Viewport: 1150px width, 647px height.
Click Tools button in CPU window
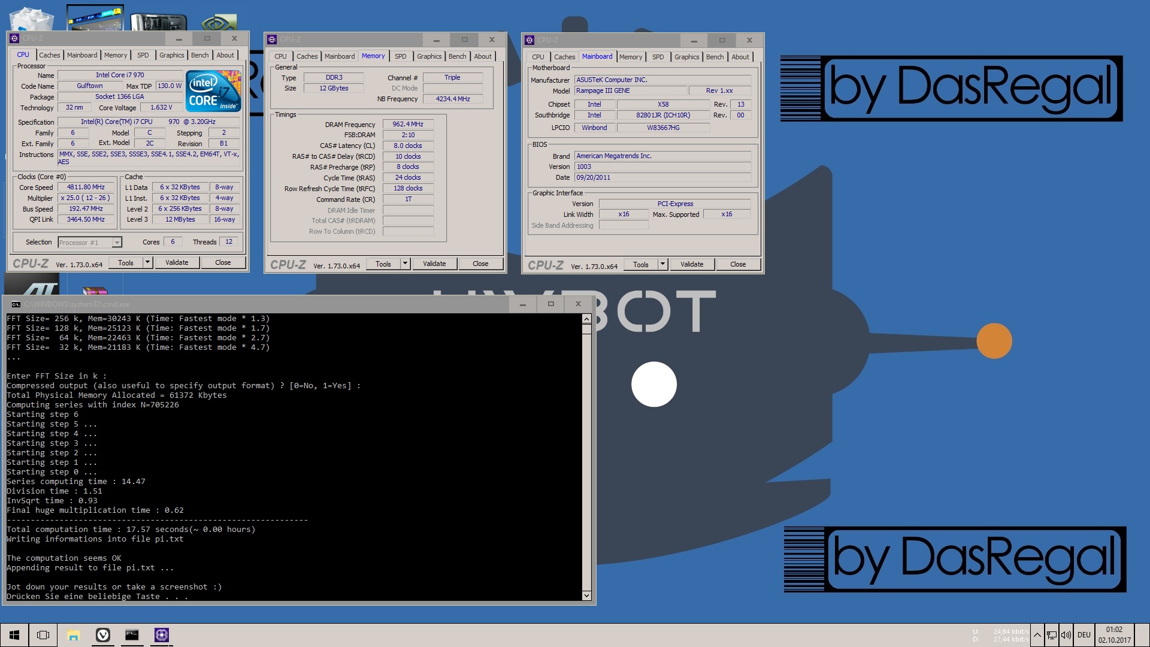coord(126,262)
